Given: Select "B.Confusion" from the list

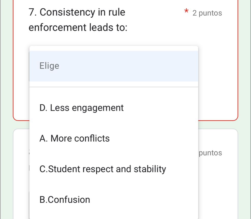Looking at the screenshot, I should tap(65, 200).
